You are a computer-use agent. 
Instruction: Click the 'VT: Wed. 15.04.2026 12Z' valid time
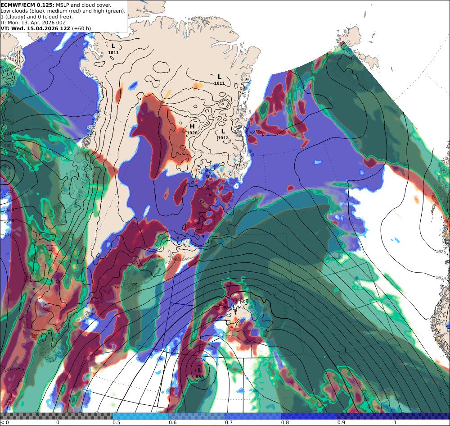pos(36,28)
